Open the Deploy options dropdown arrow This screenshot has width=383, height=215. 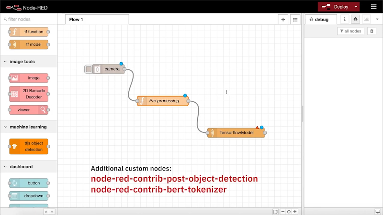point(356,7)
